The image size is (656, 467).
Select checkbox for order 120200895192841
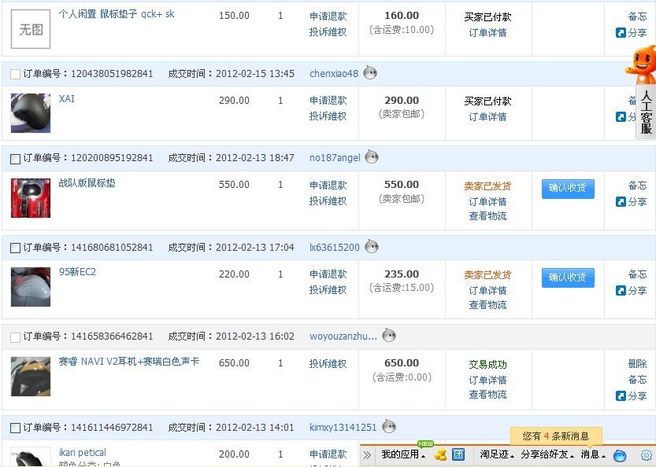(x=15, y=159)
